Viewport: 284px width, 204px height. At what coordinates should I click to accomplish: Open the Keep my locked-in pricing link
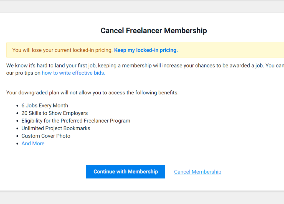[146, 50]
